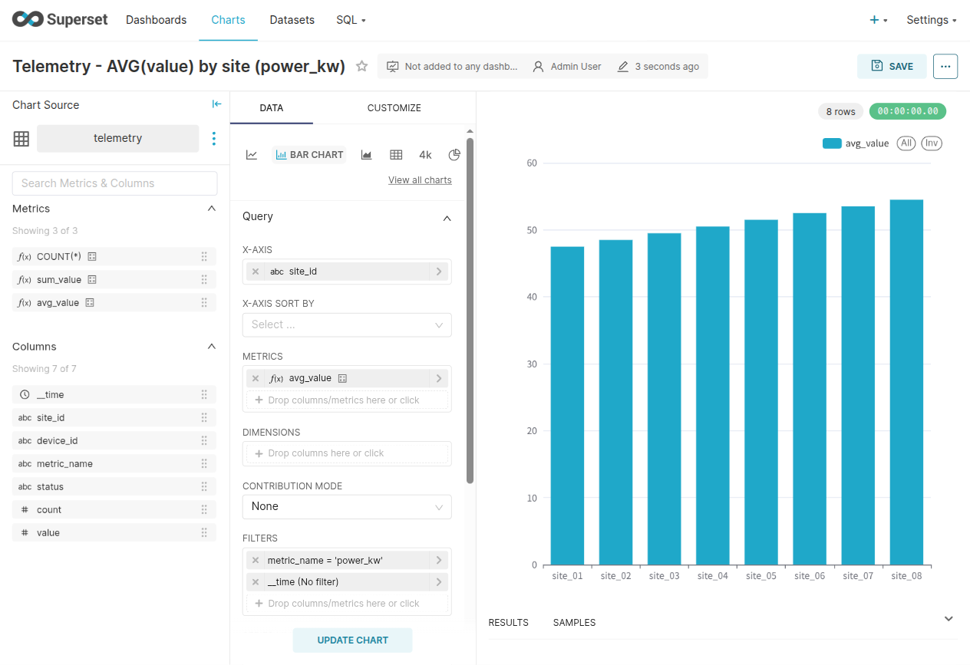This screenshot has width=970, height=665.
Task: Click the clock icon of __time column
Action: click(25, 394)
